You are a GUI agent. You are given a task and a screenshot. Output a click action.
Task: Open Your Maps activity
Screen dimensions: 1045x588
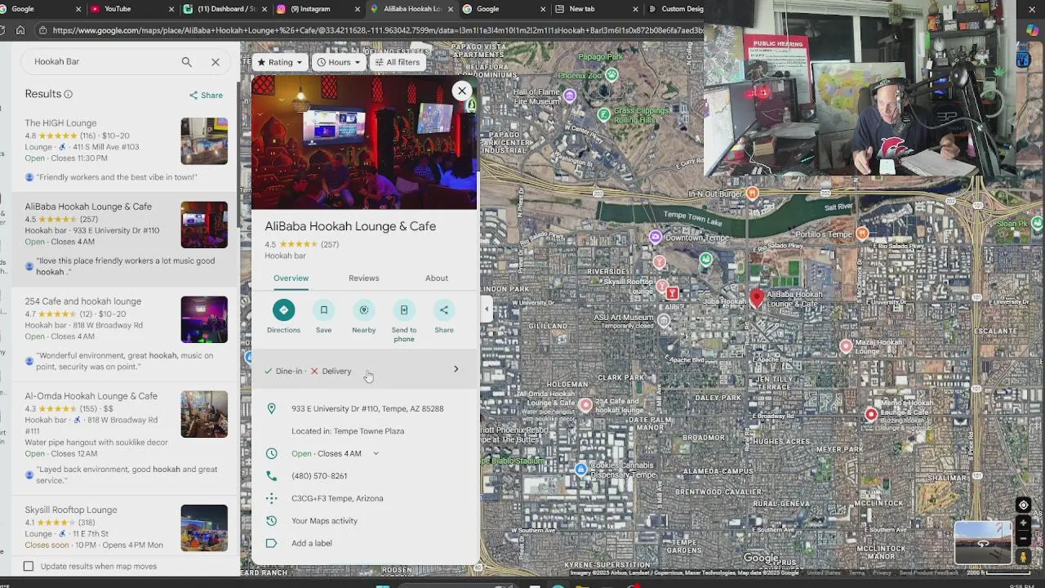click(x=324, y=521)
